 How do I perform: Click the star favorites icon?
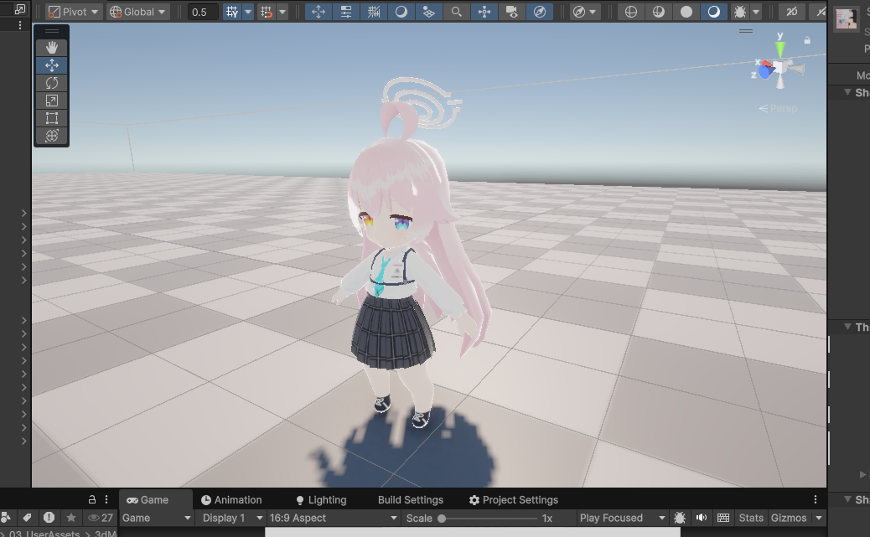(71, 518)
